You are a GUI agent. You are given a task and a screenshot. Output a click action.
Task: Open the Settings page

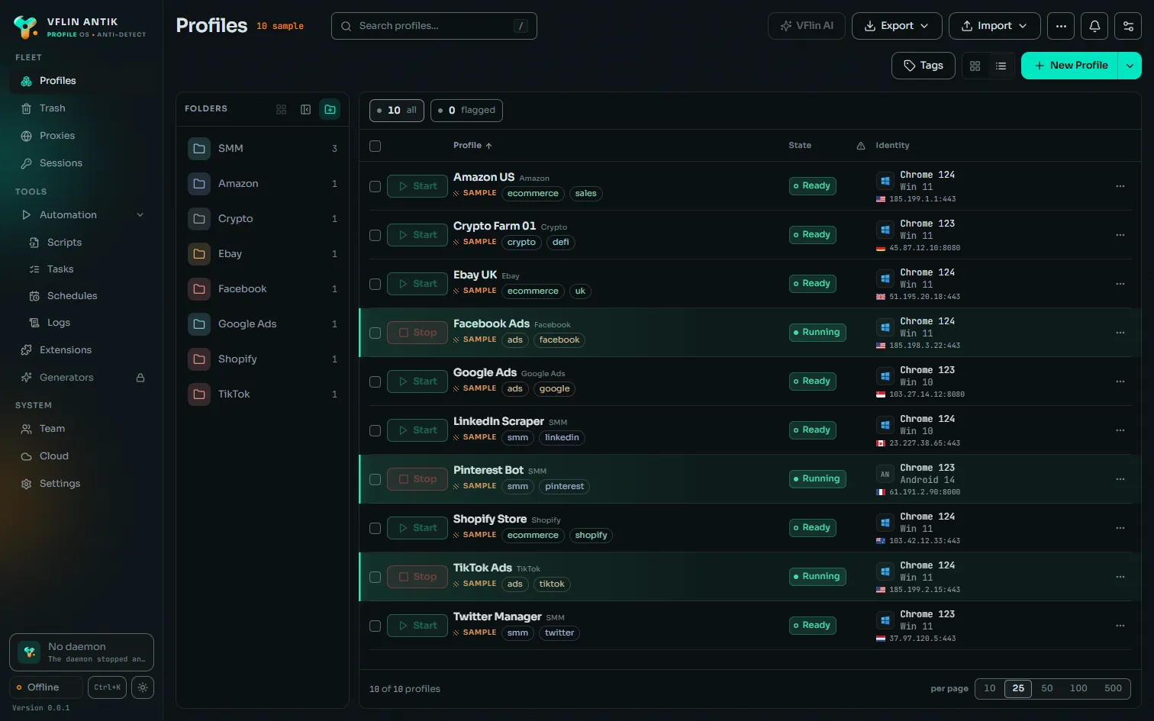(x=81, y=484)
